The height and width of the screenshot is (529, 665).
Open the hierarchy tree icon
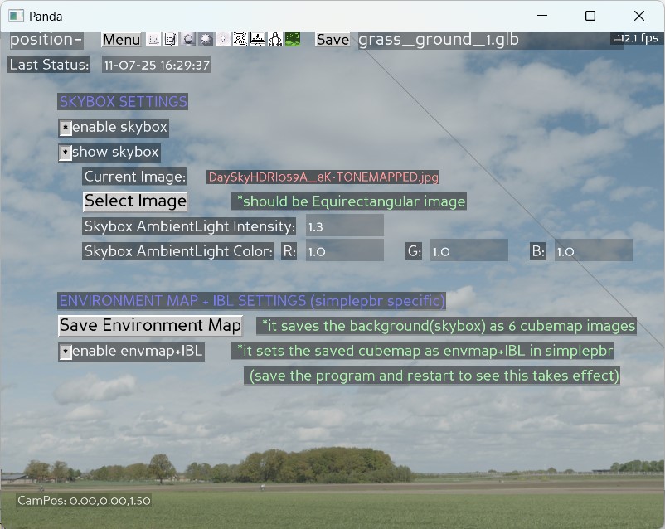tap(275, 39)
